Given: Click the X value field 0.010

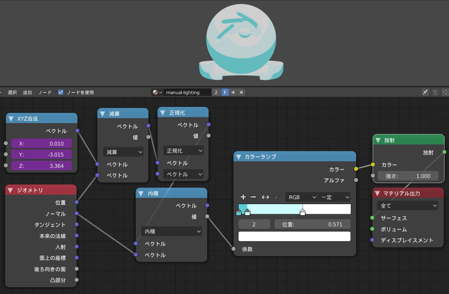Looking at the screenshot, I should pyautogui.click(x=42, y=143).
